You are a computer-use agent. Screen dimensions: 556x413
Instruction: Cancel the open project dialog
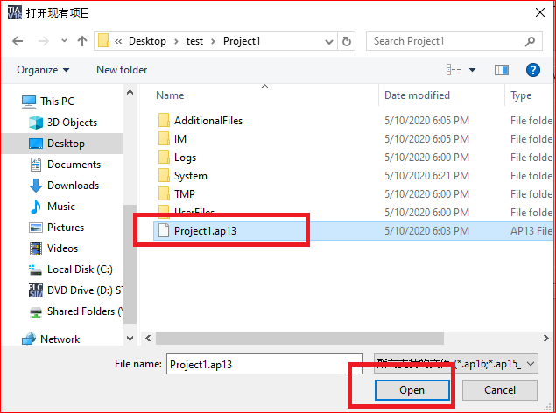tap(500, 390)
